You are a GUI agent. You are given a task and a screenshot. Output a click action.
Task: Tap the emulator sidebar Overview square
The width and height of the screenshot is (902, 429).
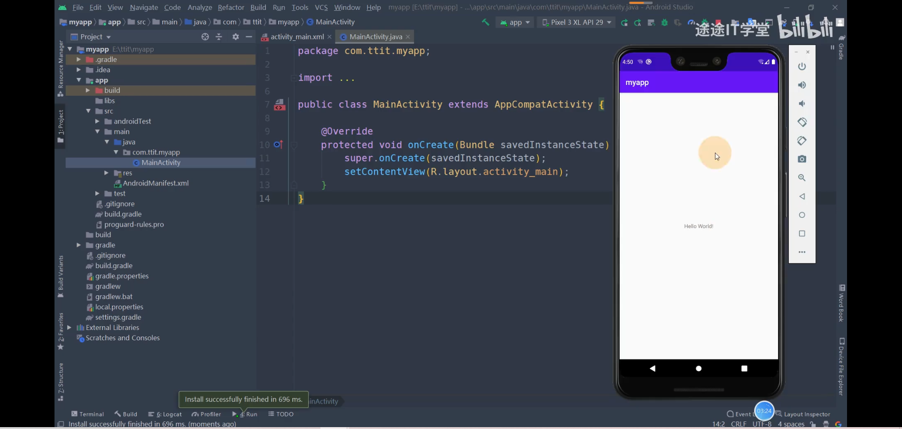click(x=802, y=233)
